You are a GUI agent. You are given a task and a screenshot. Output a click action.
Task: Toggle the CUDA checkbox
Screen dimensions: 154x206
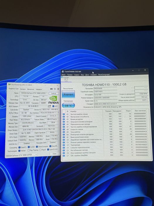[29, 147]
